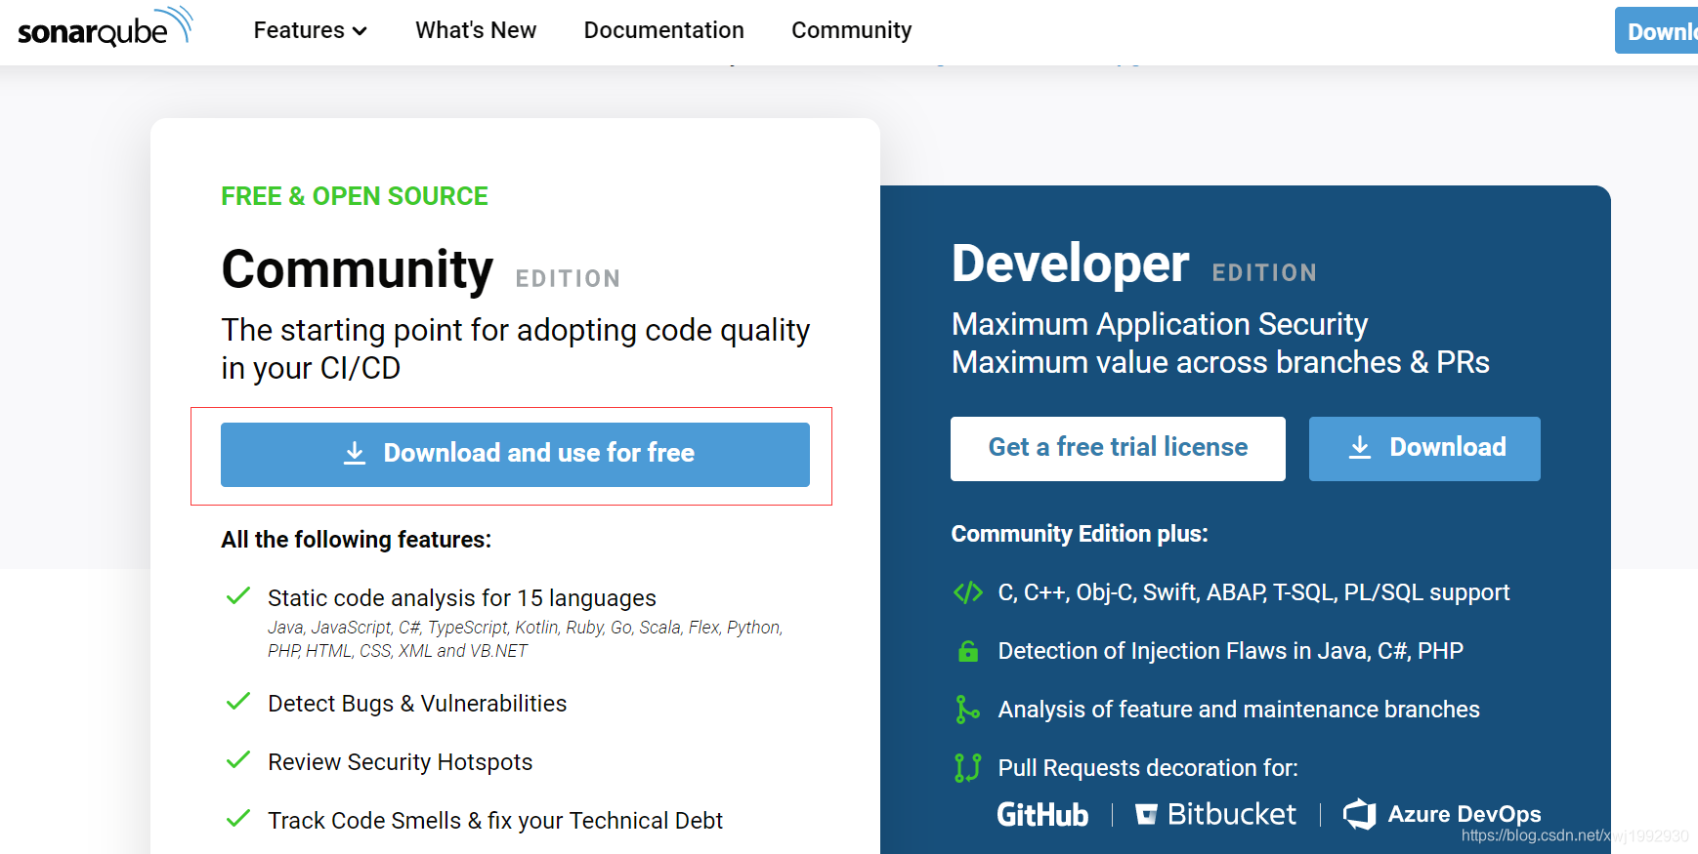Click checkmark beside Track Code Smells
Viewport: 1698px width, 854px height.
click(237, 819)
